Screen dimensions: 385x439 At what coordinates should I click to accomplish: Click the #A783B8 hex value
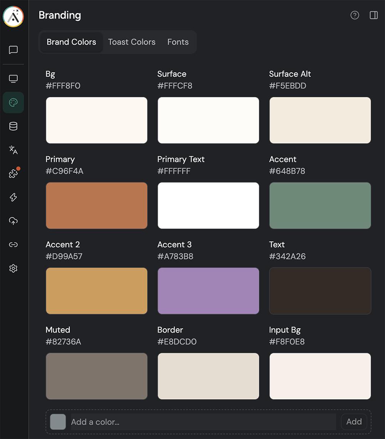click(x=175, y=257)
